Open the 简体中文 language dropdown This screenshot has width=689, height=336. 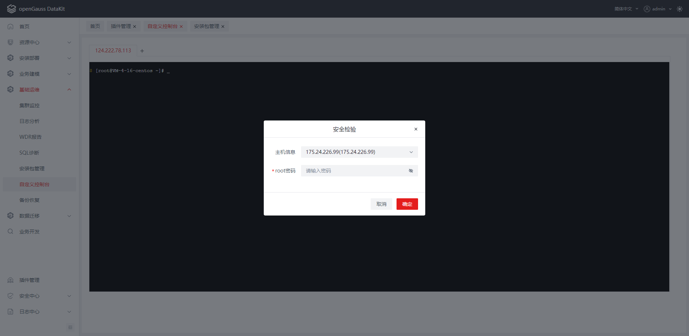pos(626,9)
